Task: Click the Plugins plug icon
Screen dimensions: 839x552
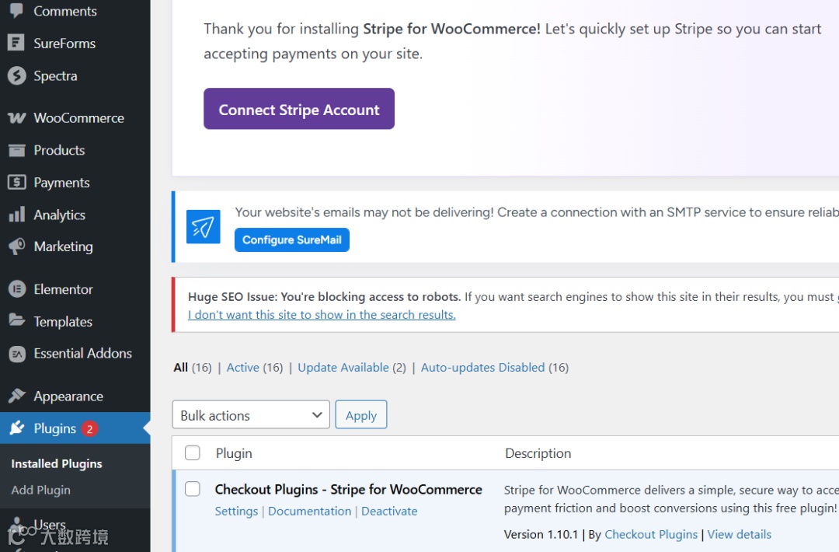Action: pyautogui.click(x=16, y=428)
